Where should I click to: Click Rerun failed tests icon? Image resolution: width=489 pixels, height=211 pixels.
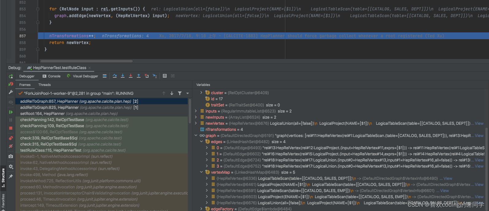coord(11,84)
